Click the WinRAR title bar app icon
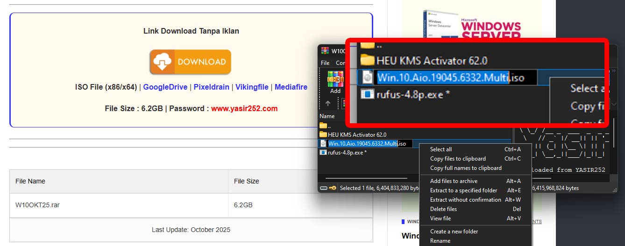 [324, 51]
